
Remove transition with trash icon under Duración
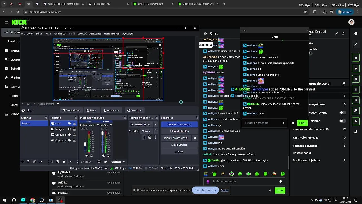150,137
